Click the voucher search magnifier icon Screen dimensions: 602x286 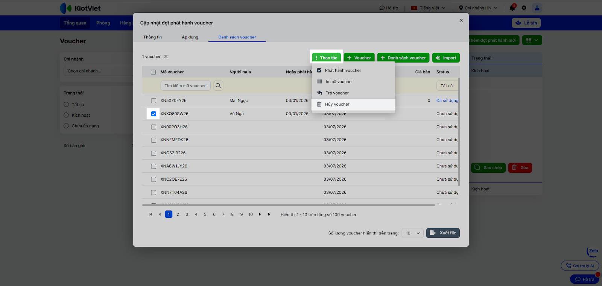218,86
